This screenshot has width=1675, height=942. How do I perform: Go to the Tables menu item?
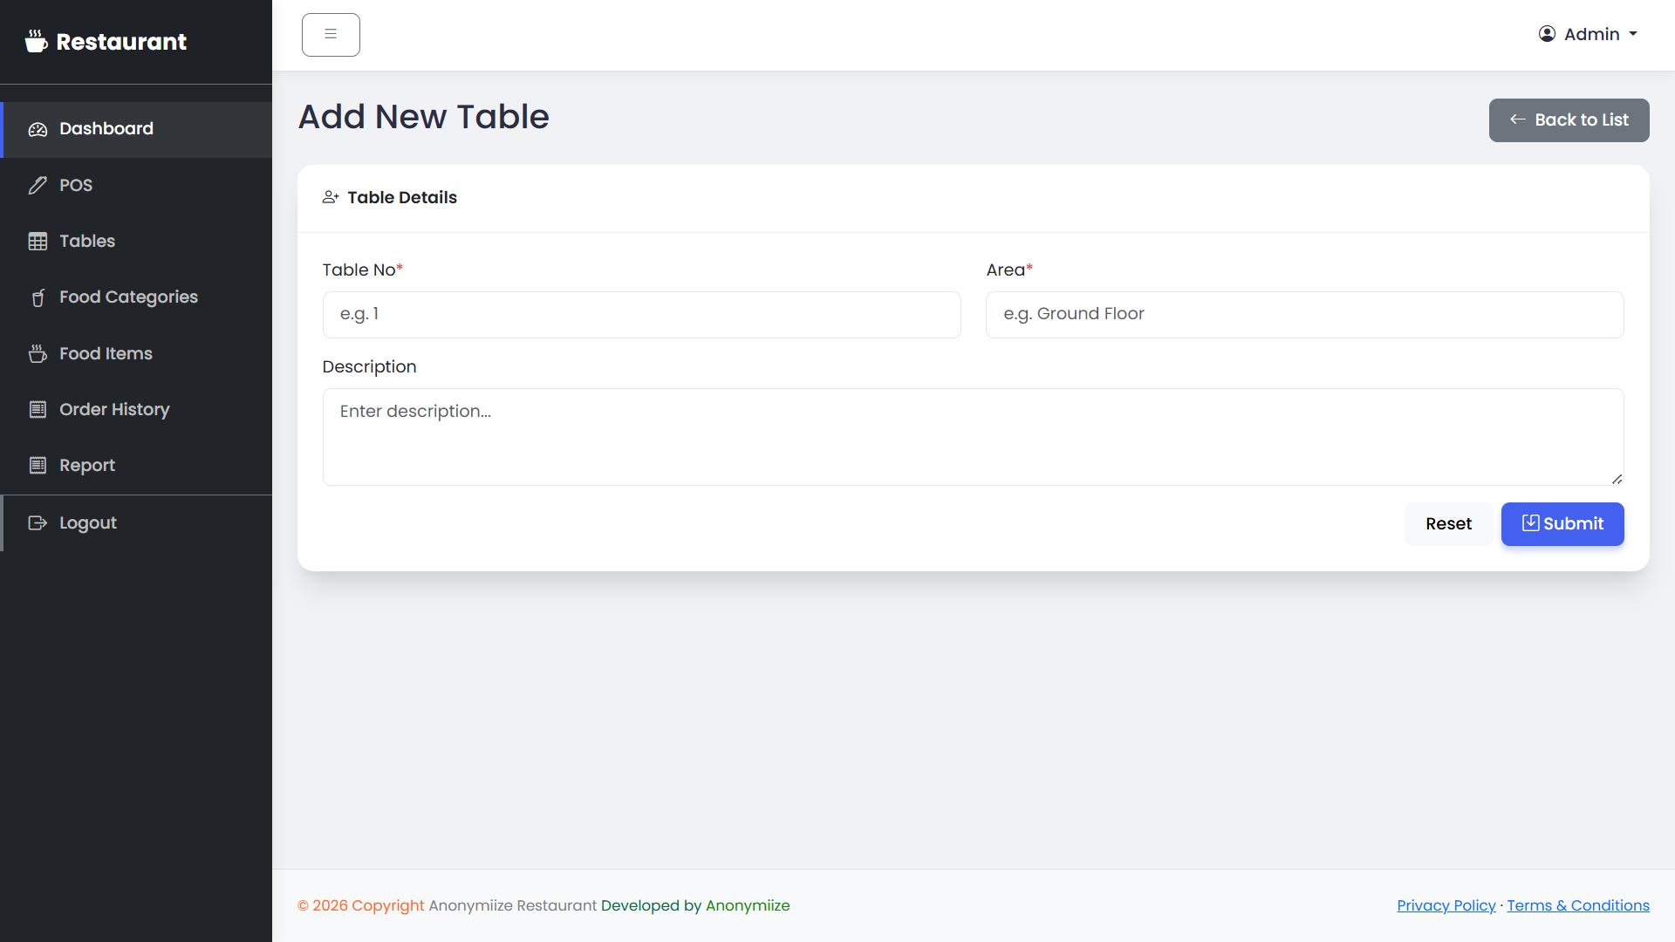[136, 242]
